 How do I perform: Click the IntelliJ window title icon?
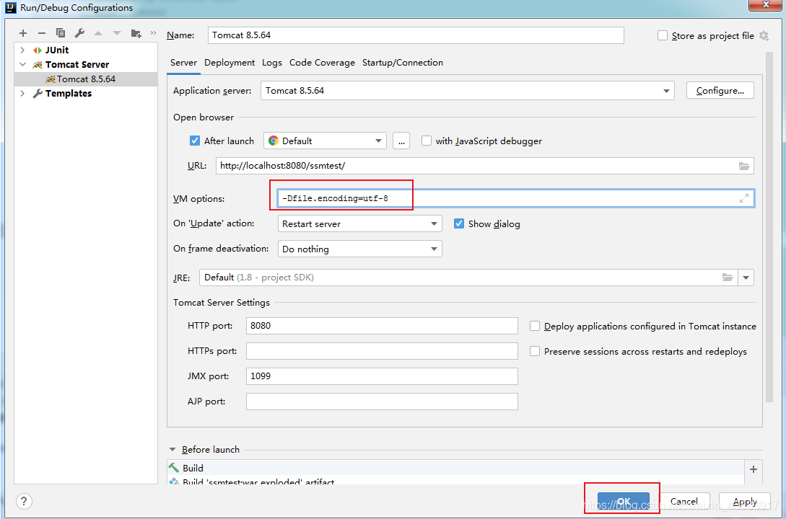pos(11,7)
